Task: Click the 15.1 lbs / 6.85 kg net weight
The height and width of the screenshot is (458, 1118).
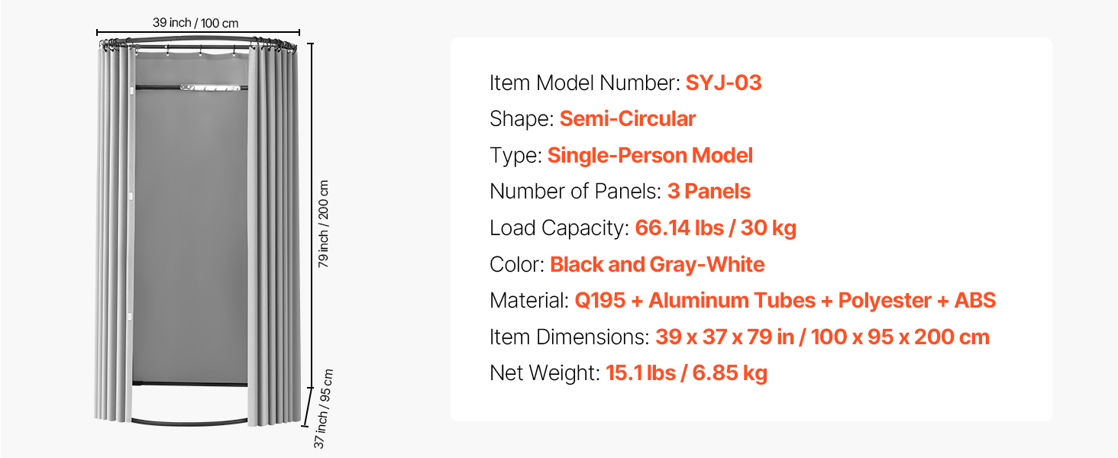Action: coord(686,373)
